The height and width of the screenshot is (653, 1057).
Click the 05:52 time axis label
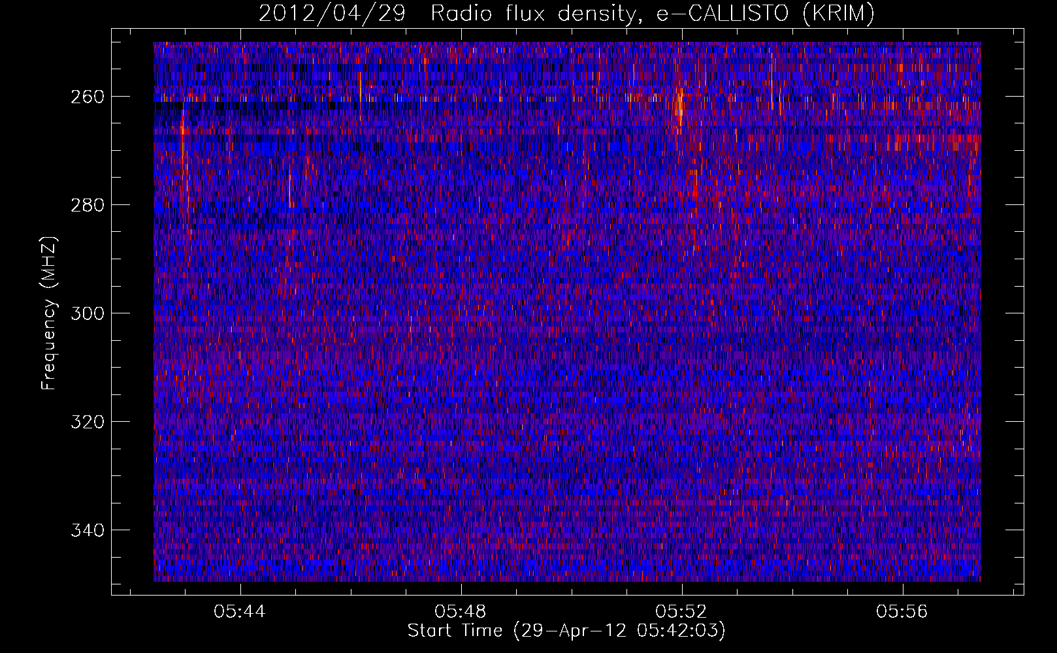(681, 612)
